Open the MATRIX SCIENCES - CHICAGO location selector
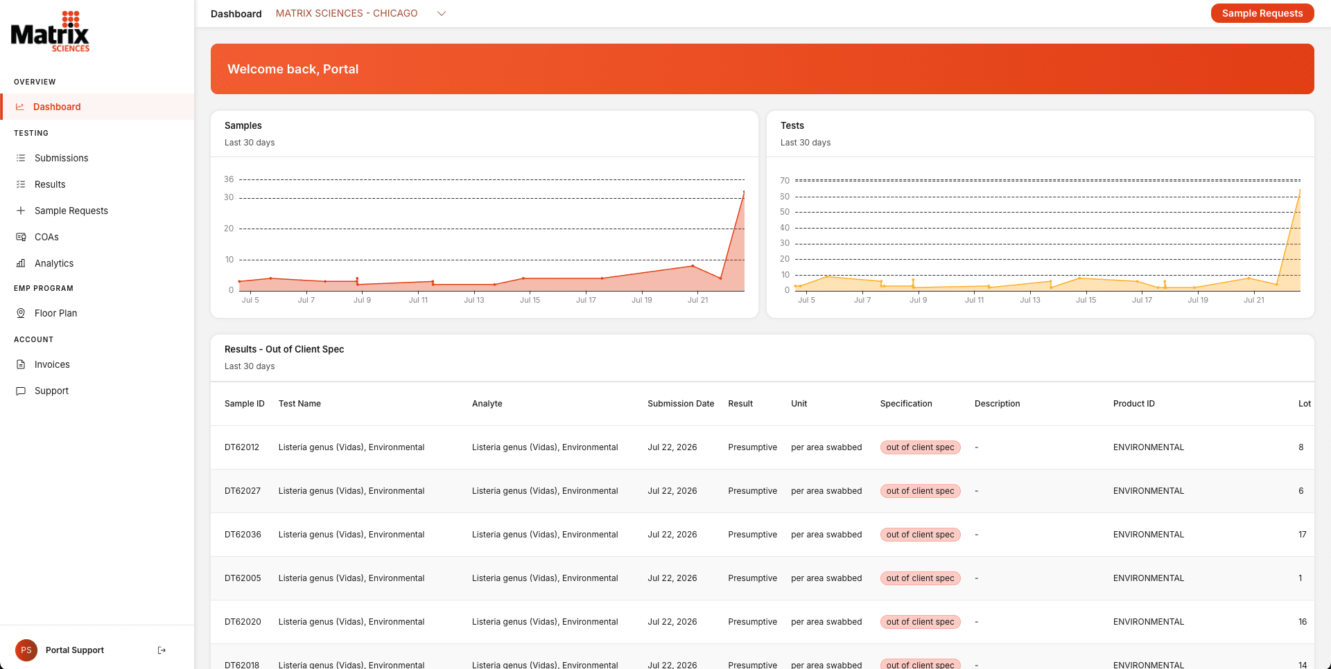This screenshot has width=1331, height=669. pos(360,13)
